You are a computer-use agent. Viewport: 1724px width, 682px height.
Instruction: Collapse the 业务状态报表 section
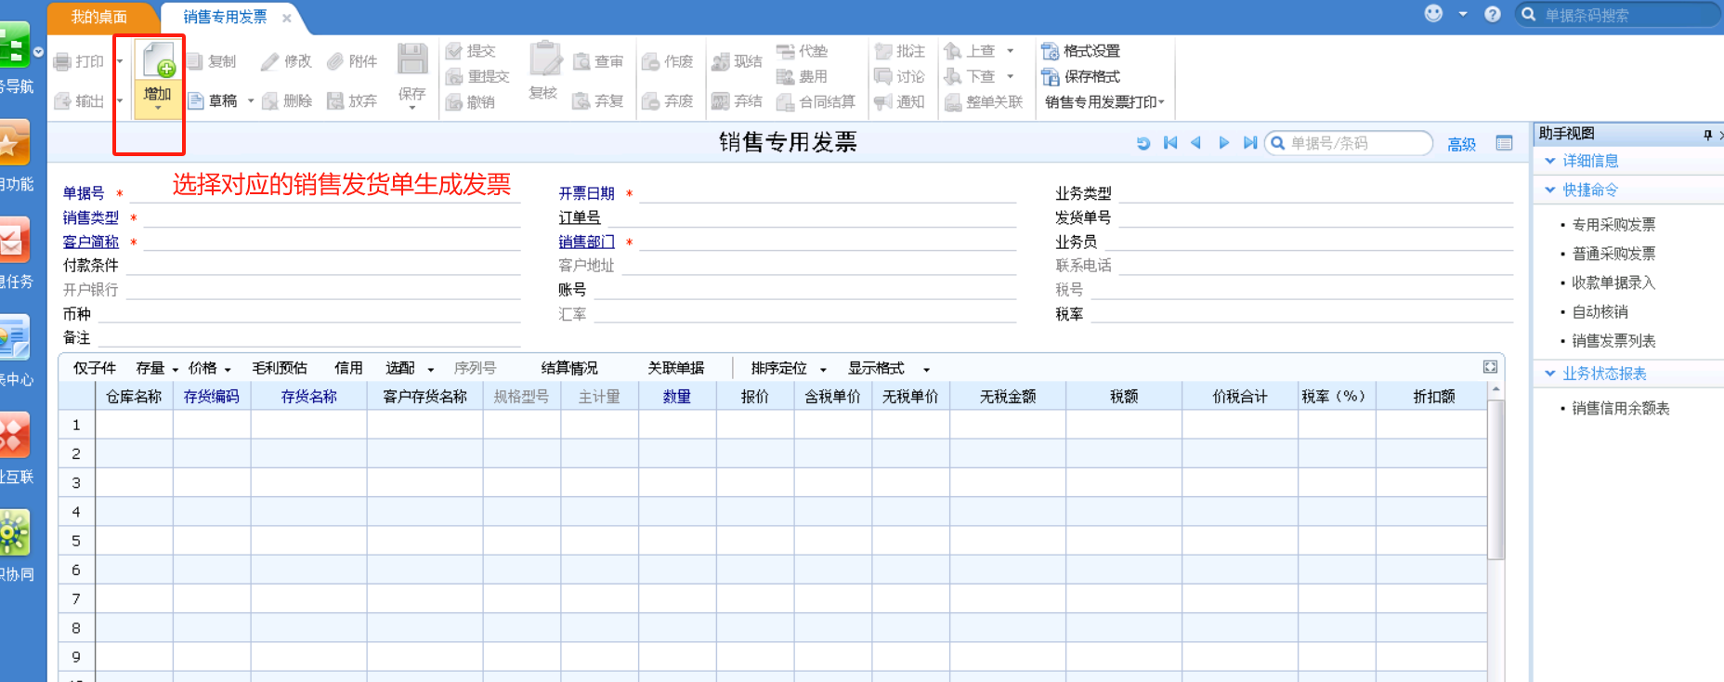pos(1549,374)
